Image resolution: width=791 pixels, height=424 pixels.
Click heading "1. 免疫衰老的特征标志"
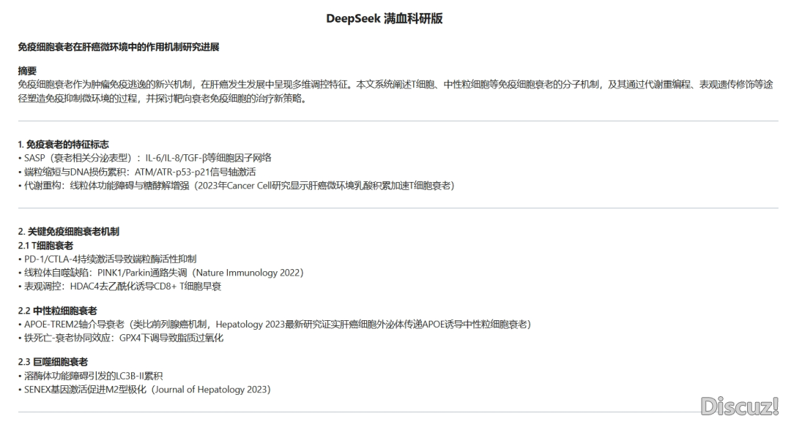[64, 145]
